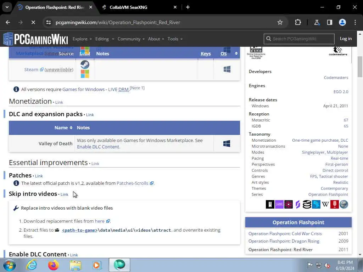Bookmark this page with the star icon
This screenshot has height=272, width=363.
280,22
